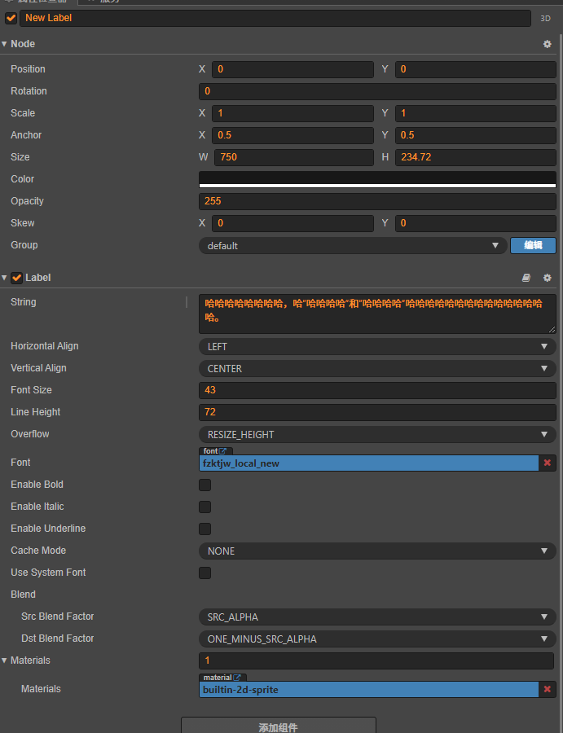The image size is (563, 733).
Task: Click the 添加组件 add component button
Action: point(279,726)
